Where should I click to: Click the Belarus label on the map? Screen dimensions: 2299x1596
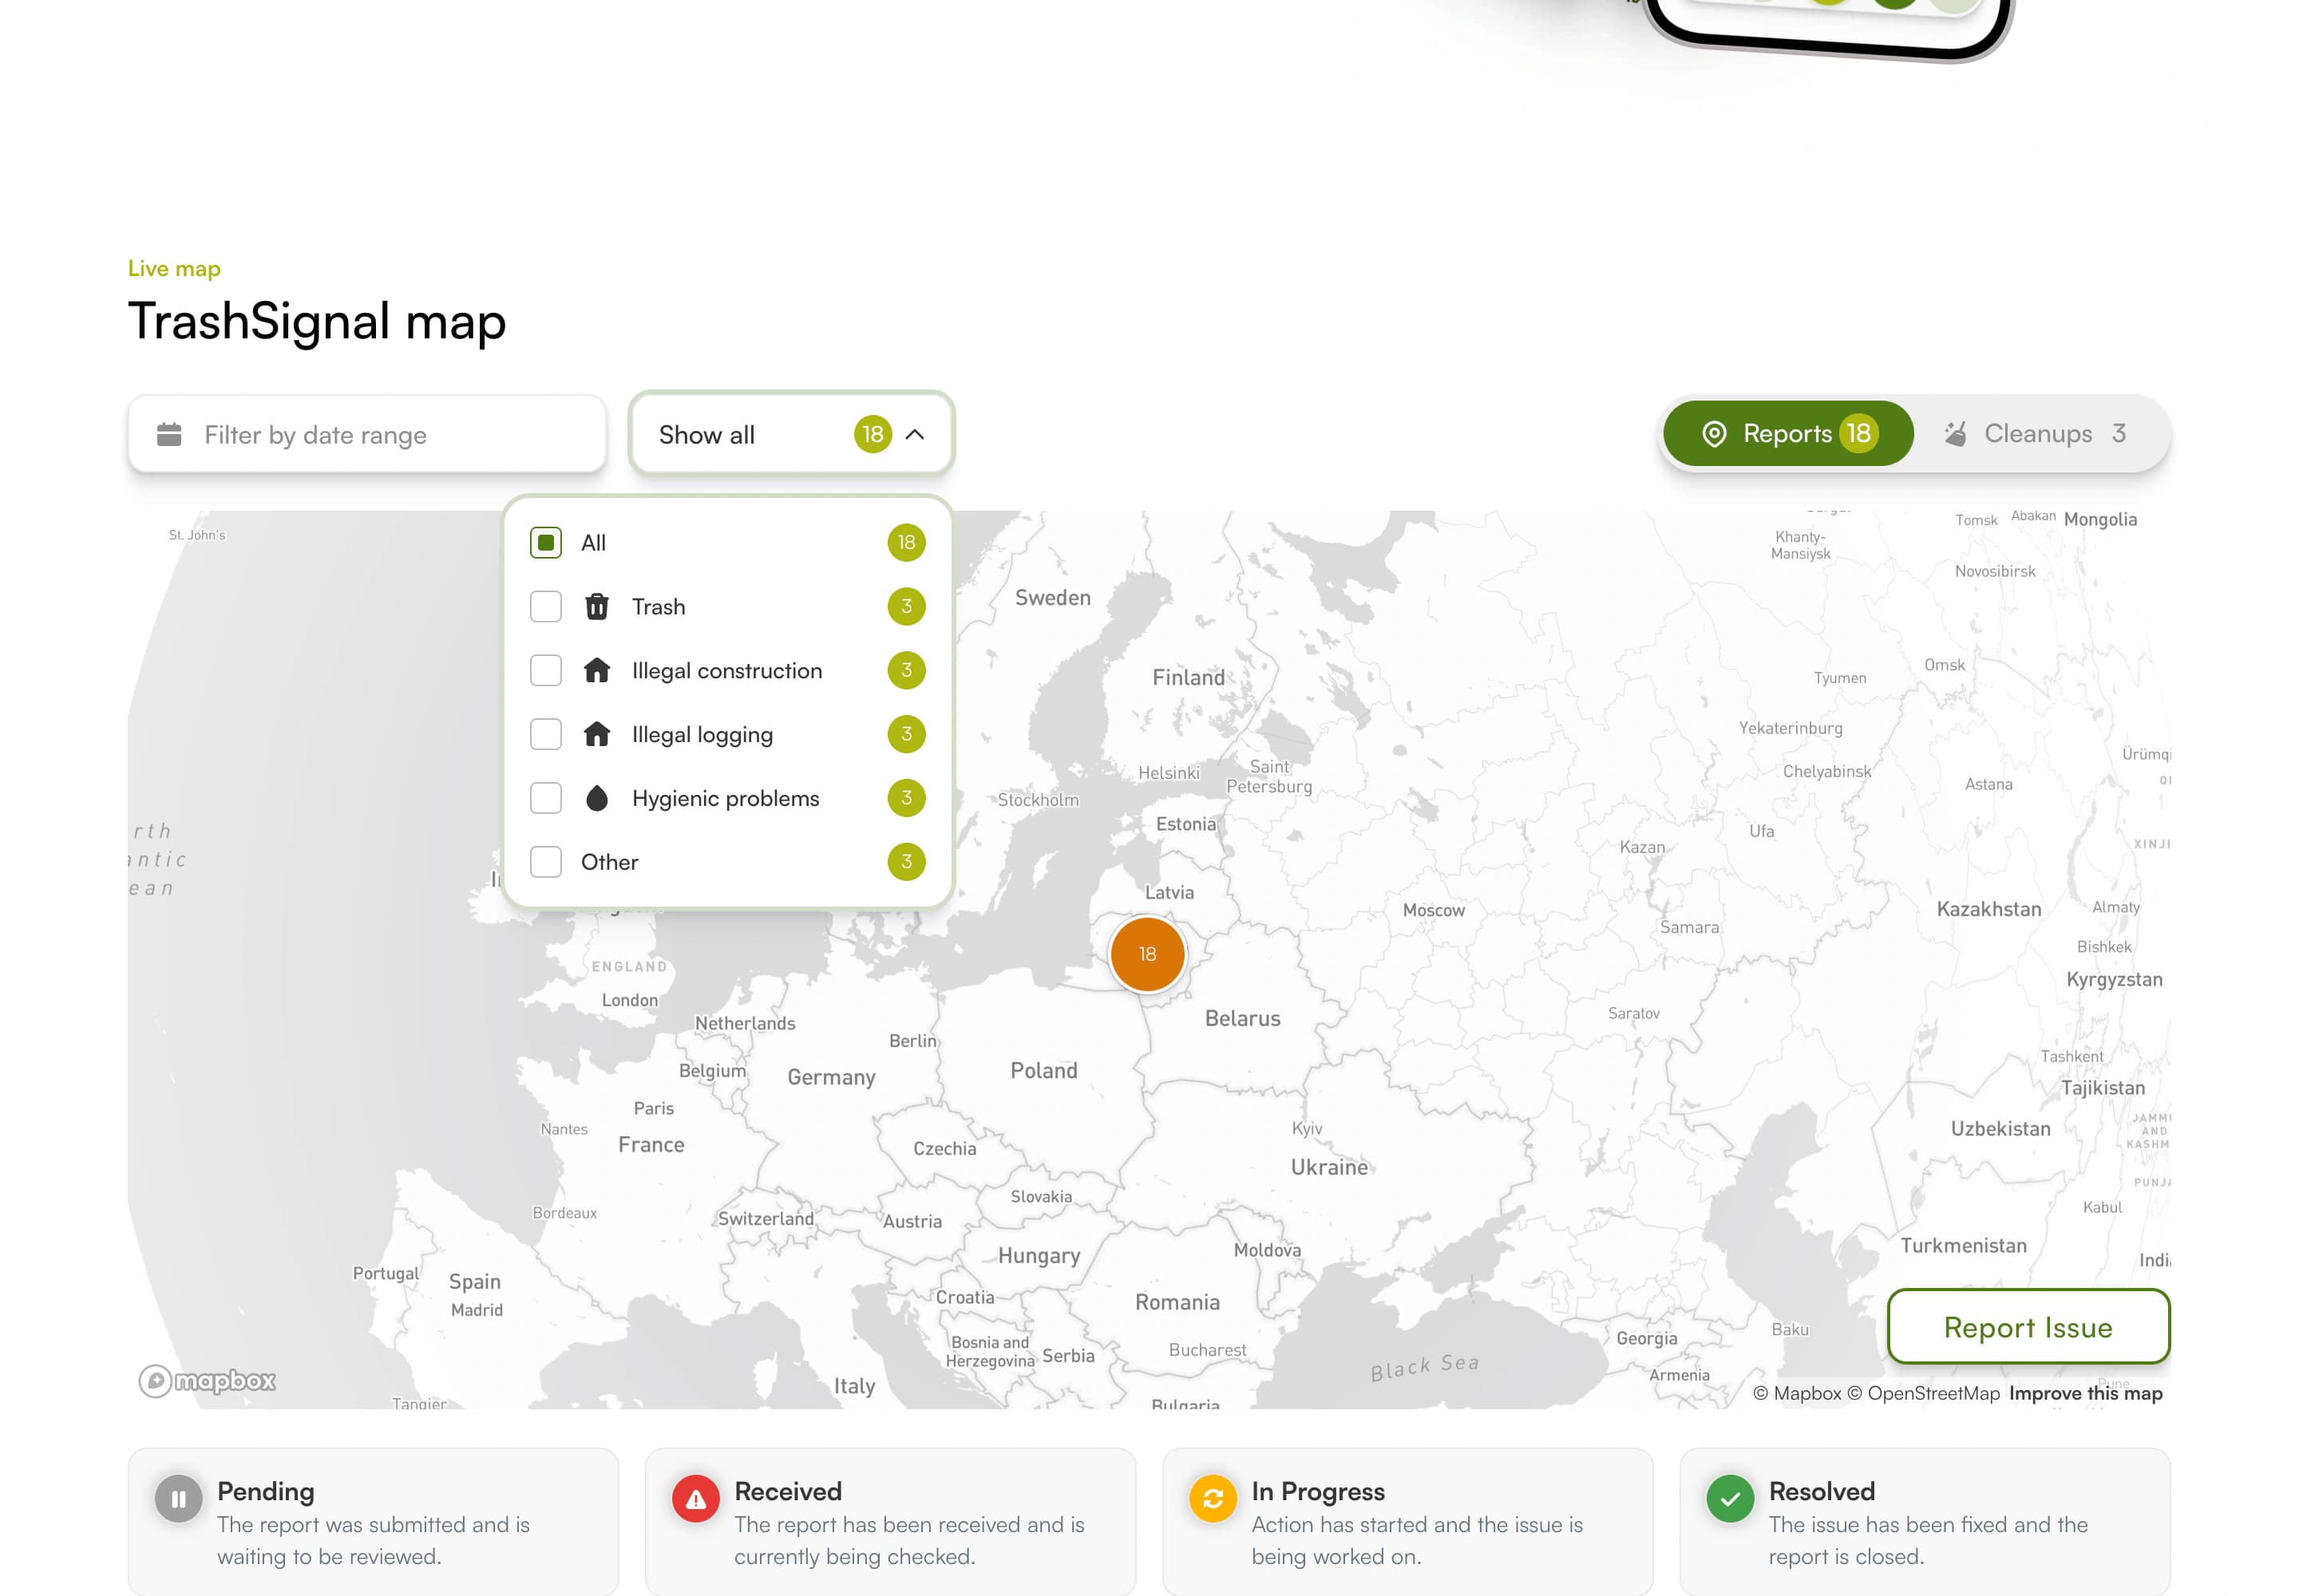[x=1243, y=1018]
